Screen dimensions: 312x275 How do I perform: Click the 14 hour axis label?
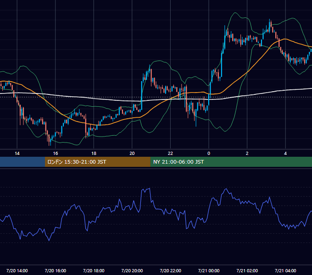click(17, 154)
